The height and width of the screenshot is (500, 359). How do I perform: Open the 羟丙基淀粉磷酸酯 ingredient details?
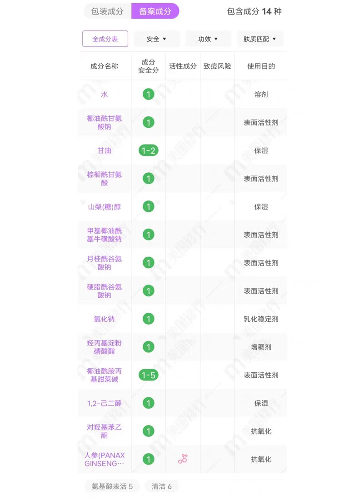pos(105,347)
